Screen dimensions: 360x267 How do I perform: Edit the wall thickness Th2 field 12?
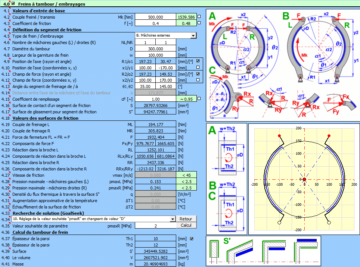(x=156, y=245)
